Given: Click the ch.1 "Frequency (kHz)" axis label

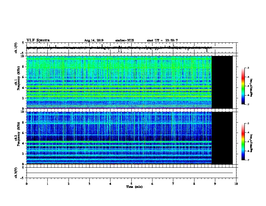Looking at the screenshot, I should click(x=18, y=78).
